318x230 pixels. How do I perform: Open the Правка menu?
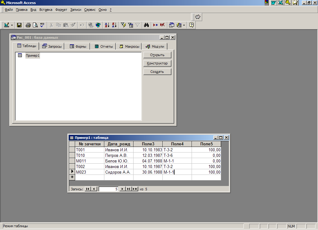(x=21, y=10)
